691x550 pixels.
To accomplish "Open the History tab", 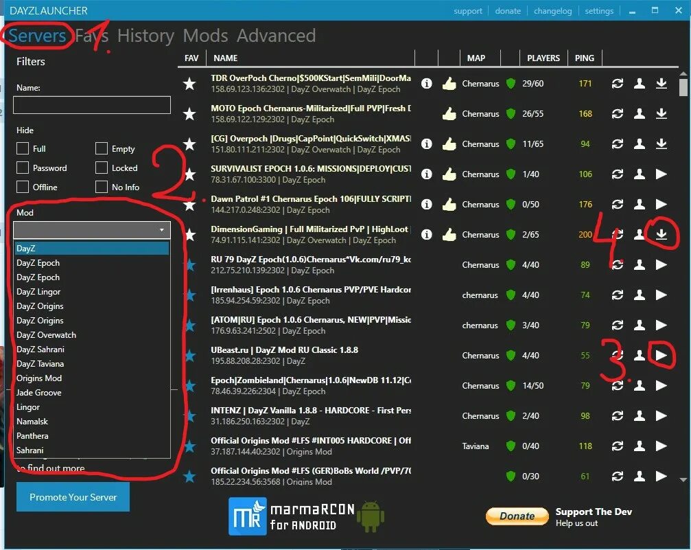I will coord(145,36).
